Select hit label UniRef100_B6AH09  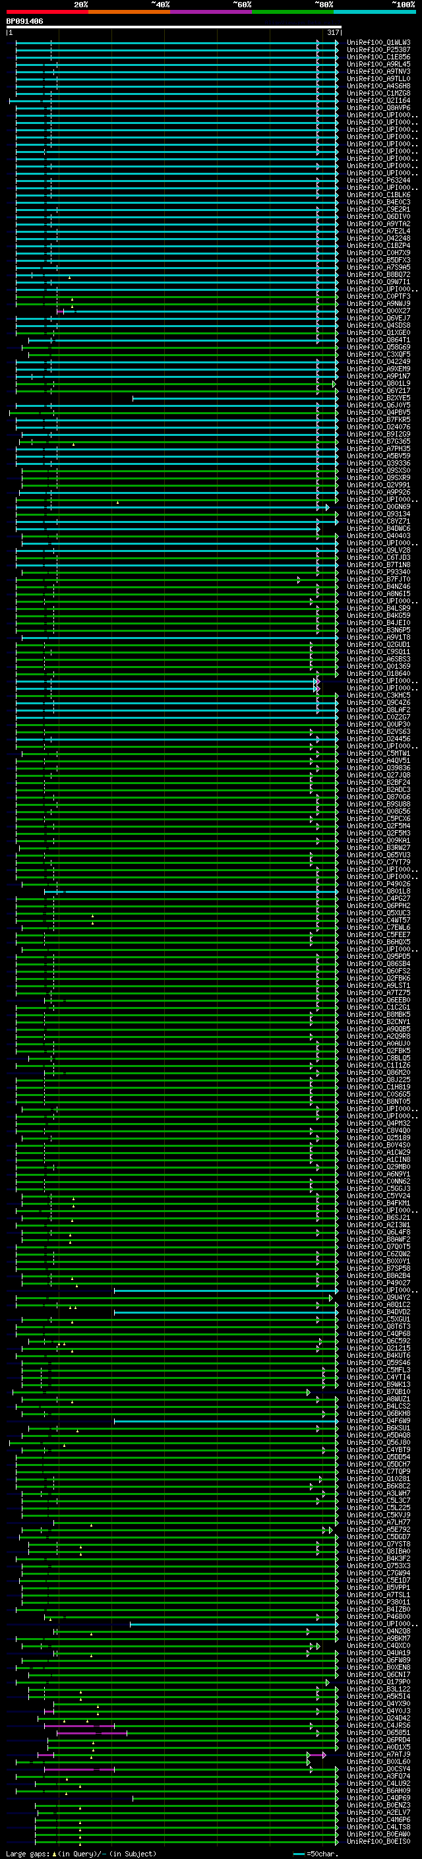tap(378, 1790)
